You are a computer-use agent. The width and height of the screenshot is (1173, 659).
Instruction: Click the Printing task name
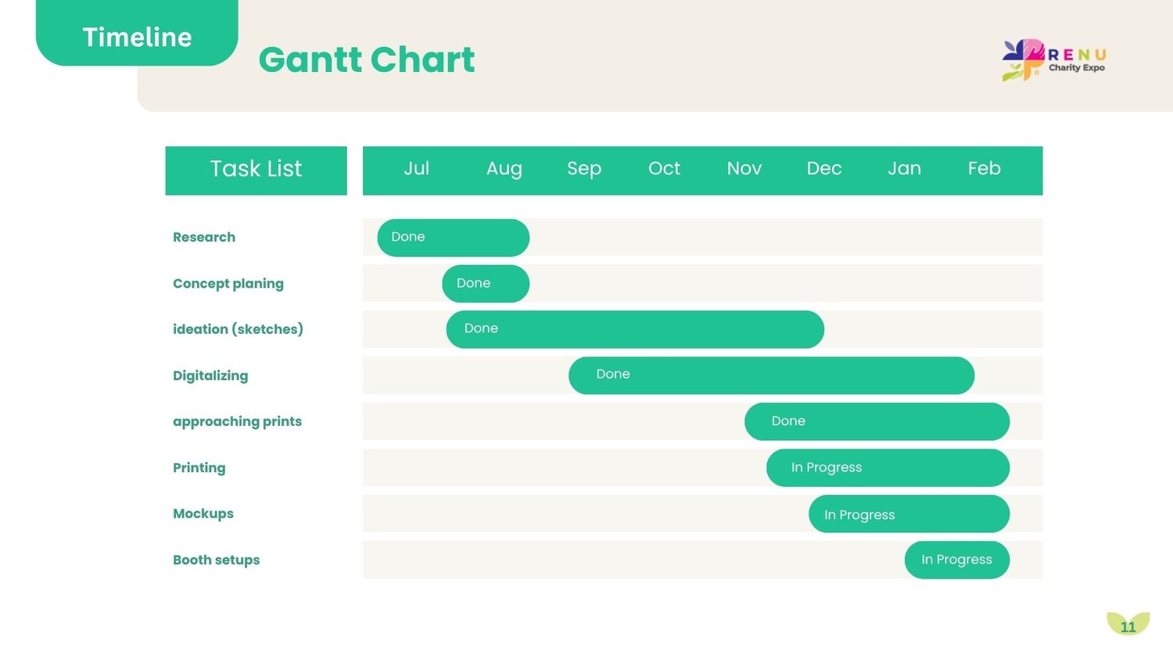(x=199, y=467)
